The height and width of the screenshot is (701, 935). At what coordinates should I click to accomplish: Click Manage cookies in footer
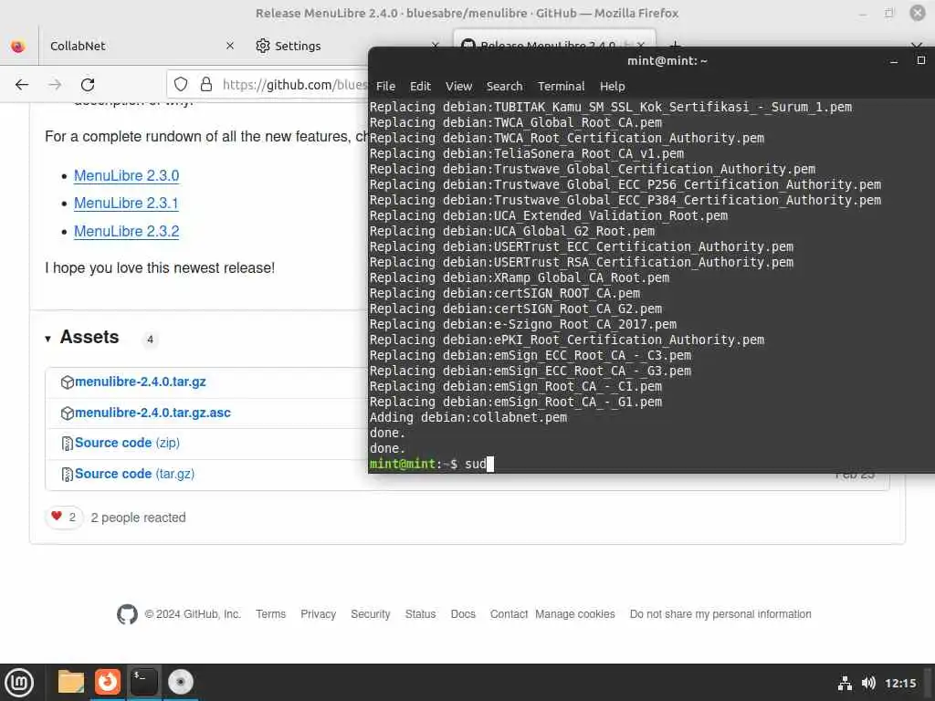(x=575, y=614)
